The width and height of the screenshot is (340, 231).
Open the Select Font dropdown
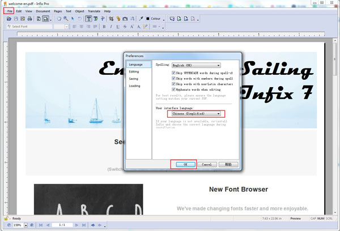click(x=29, y=27)
